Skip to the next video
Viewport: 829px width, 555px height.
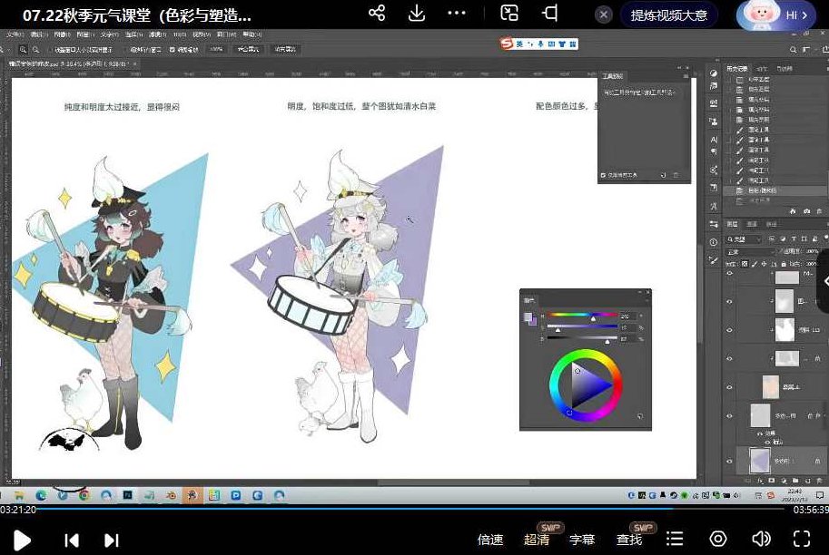[111, 540]
